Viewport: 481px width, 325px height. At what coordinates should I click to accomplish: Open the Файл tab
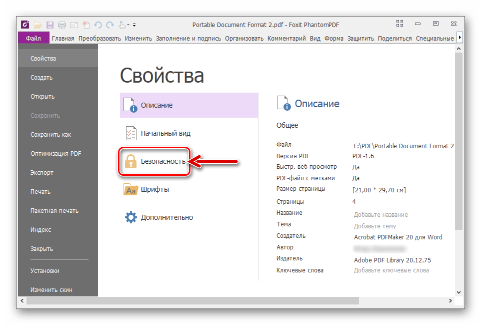click(33, 38)
